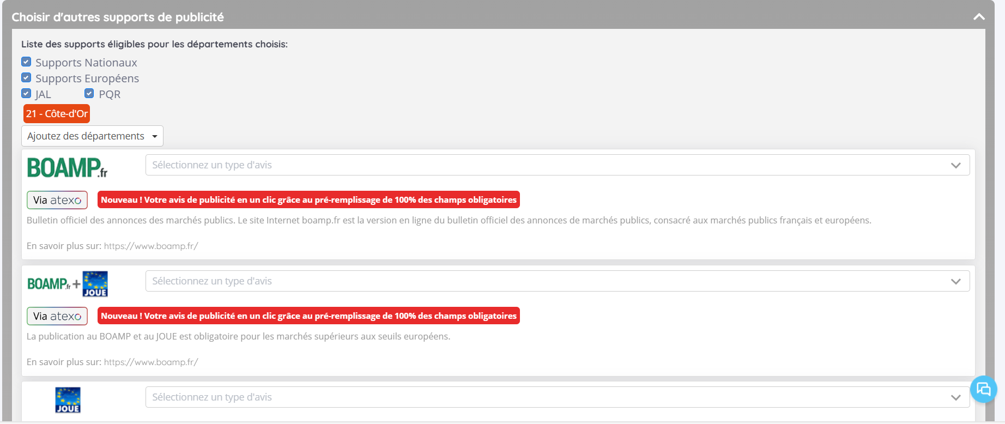Collapse the advertising supports panel chevron
Image resolution: width=1005 pixels, height=424 pixels.
(x=979, y=17)
